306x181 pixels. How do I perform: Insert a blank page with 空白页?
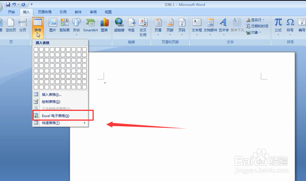pyautogui.click(x=11, y=25)
